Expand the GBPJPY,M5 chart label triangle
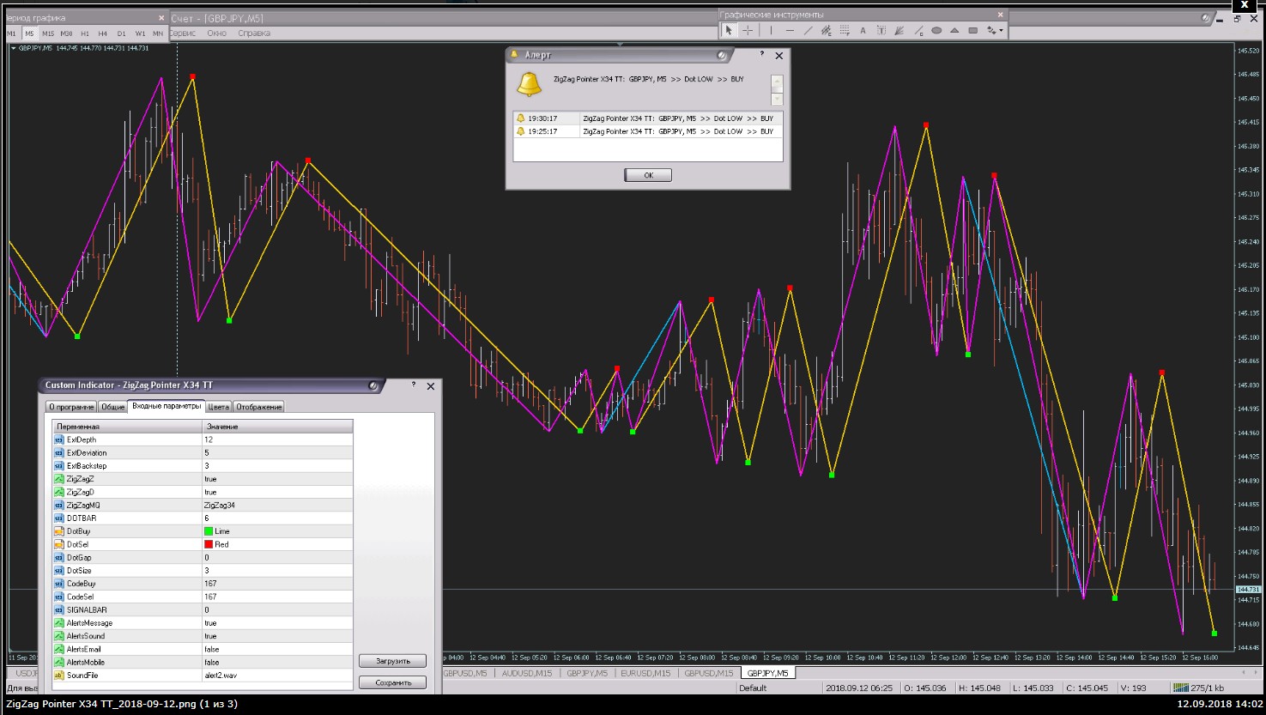 (13, 48)
